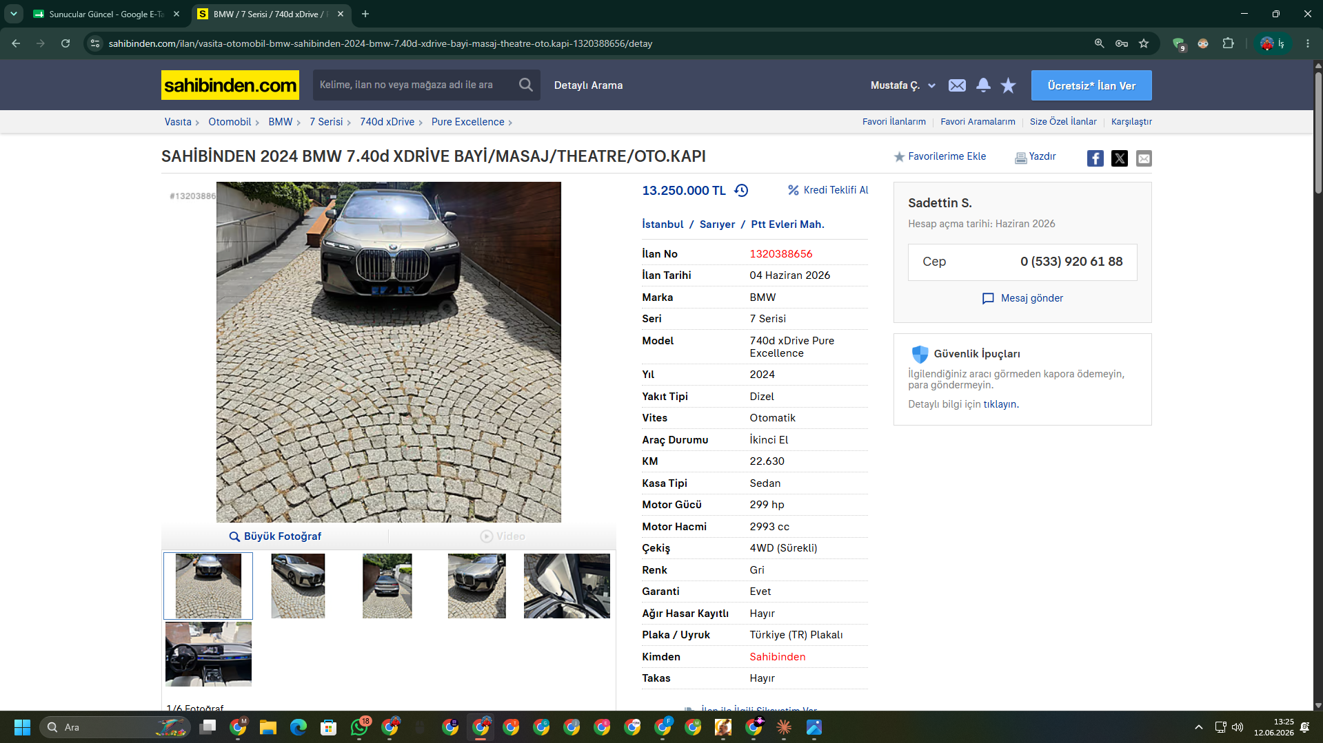Click Mesaj gönder
Viewport: 1323px width, 743px height.
(x=1022, y=298)
